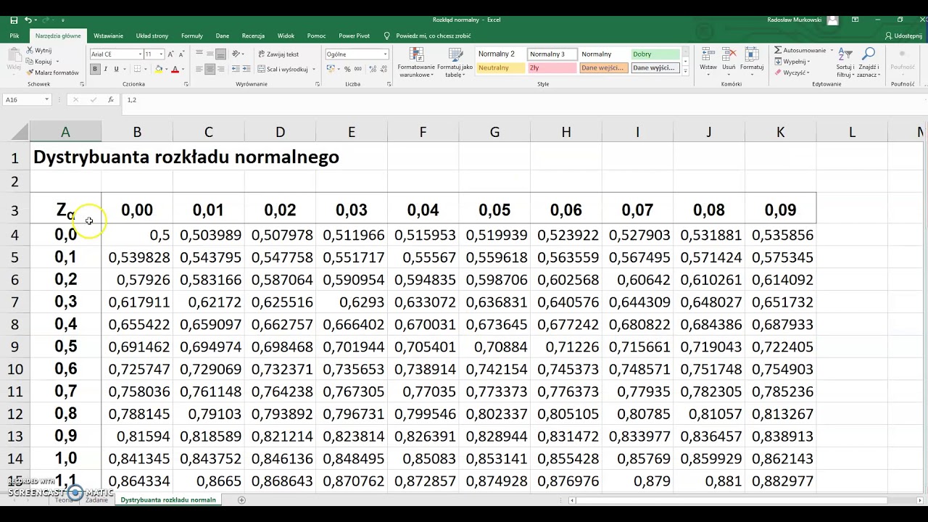The width and height of the screenshot is (928, 522).
Task: Apply the Neutralny cell style
Action: click(500, 67)
